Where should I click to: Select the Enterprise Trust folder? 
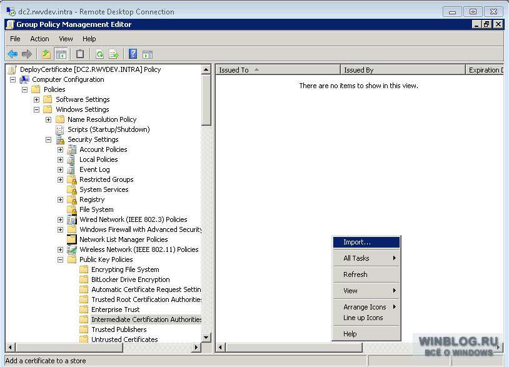pyautogui.click(x=116, y=309)
